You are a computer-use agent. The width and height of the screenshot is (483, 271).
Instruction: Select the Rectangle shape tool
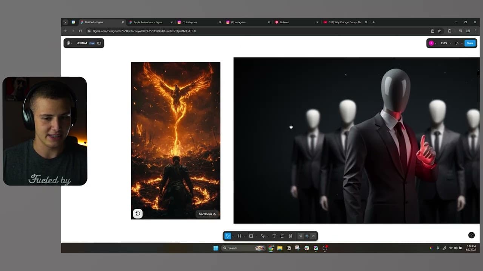click(x=251, y=236)
